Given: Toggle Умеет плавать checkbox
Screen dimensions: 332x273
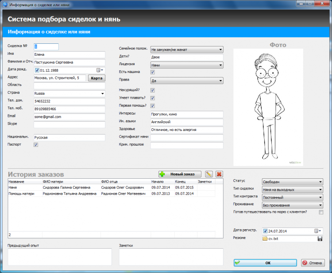Looking at the screenshot, I should [x=153, y=98].
